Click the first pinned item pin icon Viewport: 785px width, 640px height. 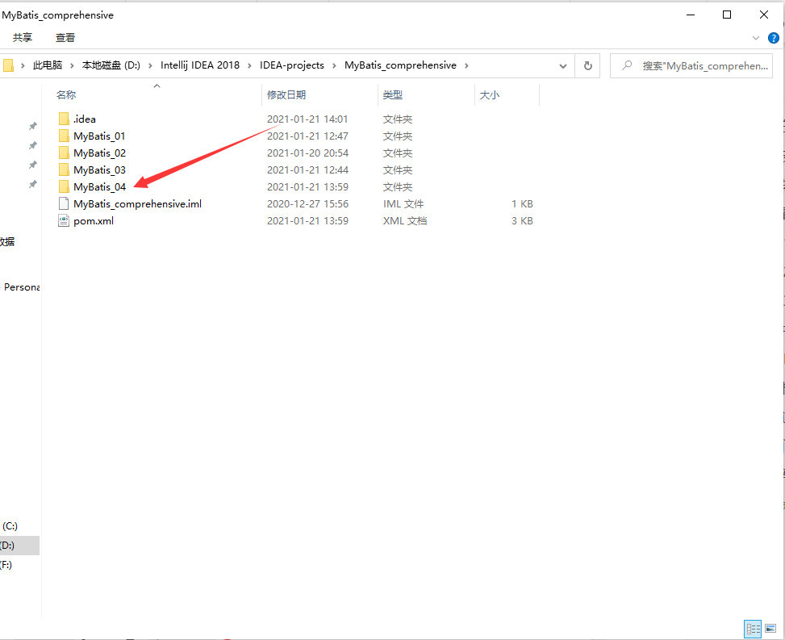click(x=32, y=126)
